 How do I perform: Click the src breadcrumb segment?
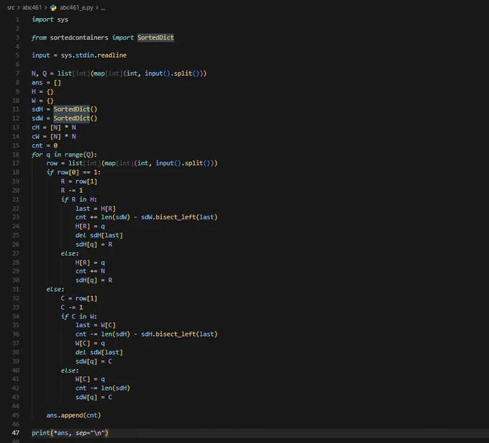(11, 7)
